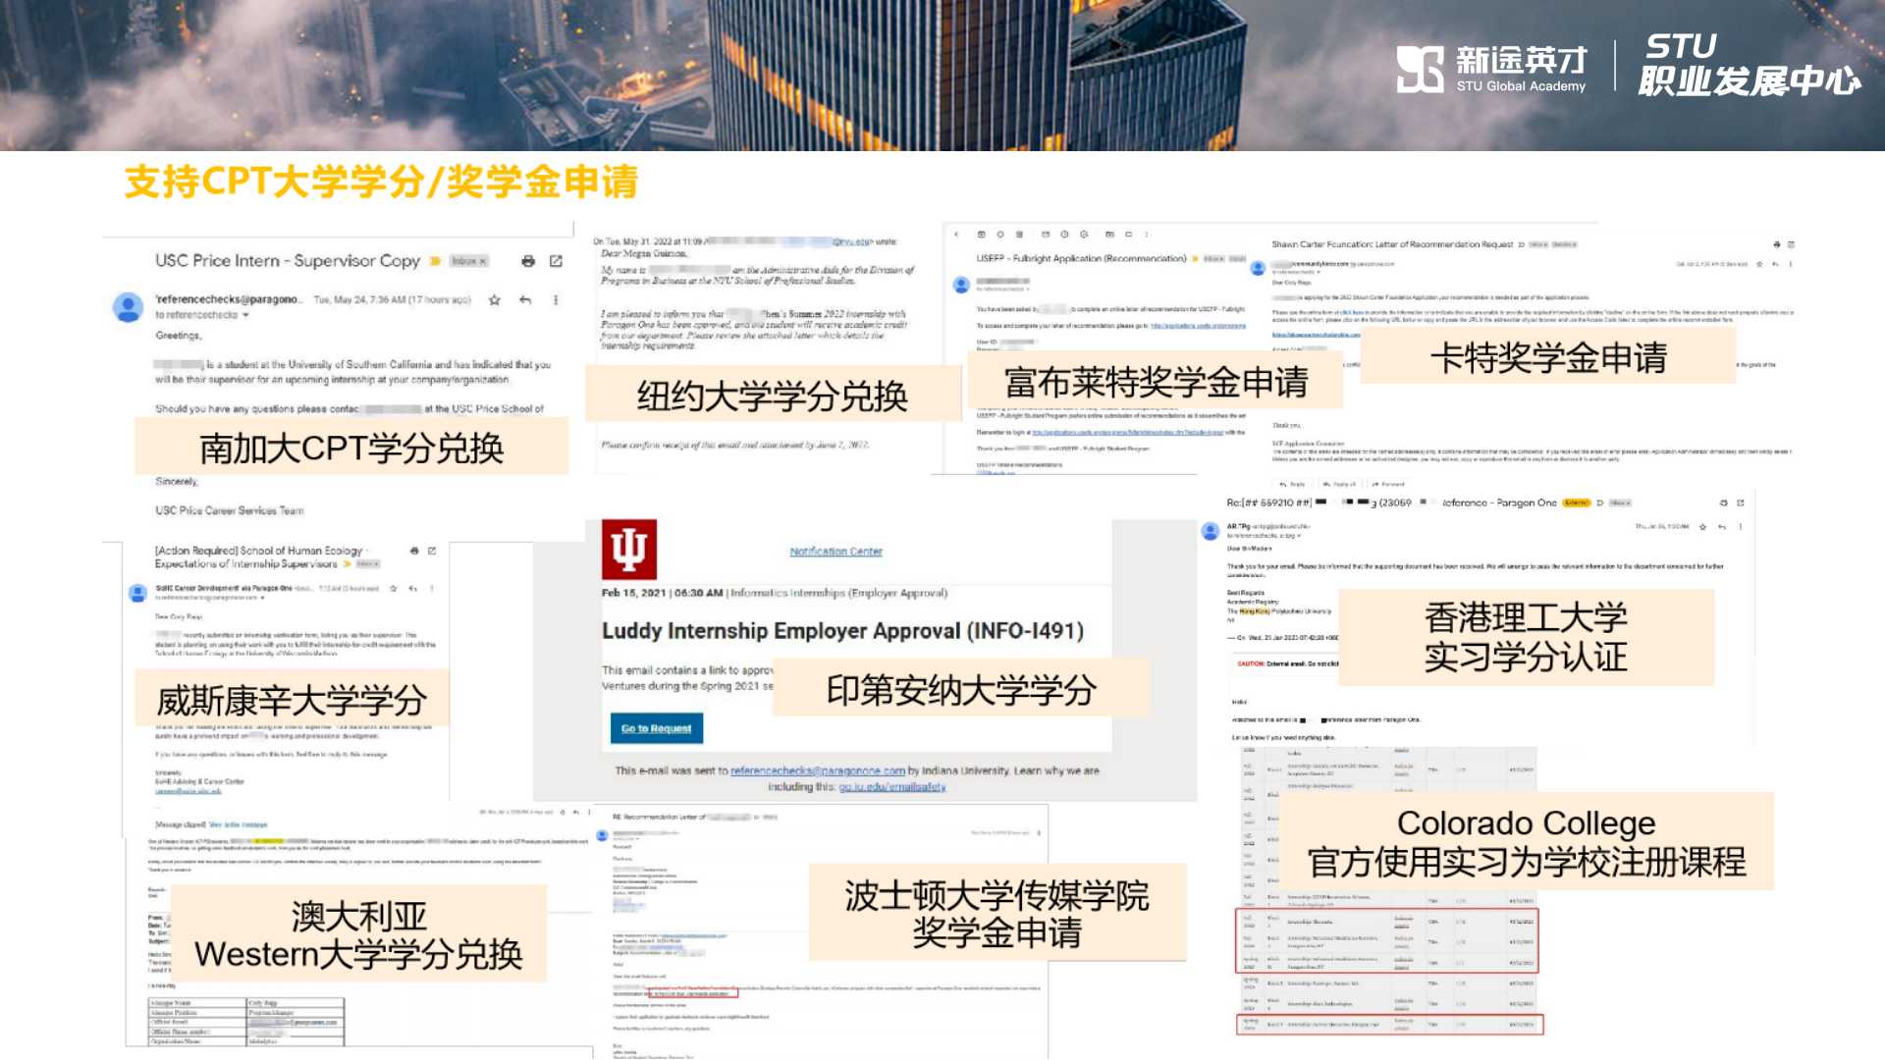Image resolution: width=1885 pixels, height=1060 pixels.
Task: Select the 威斯康辛大学学分 label
Action: point(292,699)
